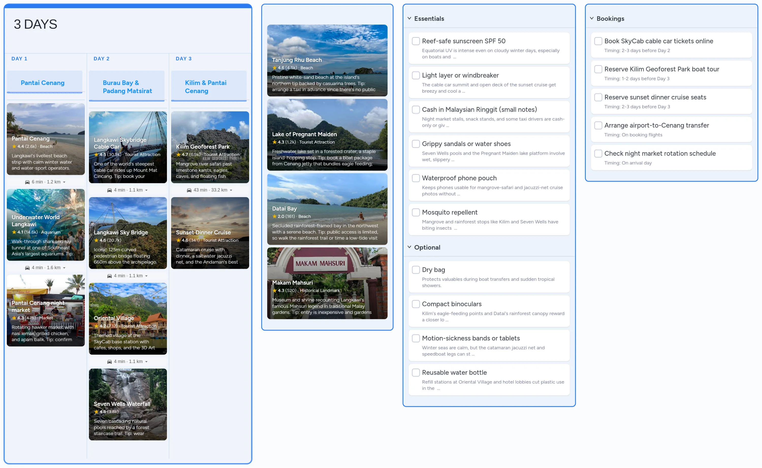Open the Pantai Cenang night market card
Screen dimensions: 762x468
46,310
